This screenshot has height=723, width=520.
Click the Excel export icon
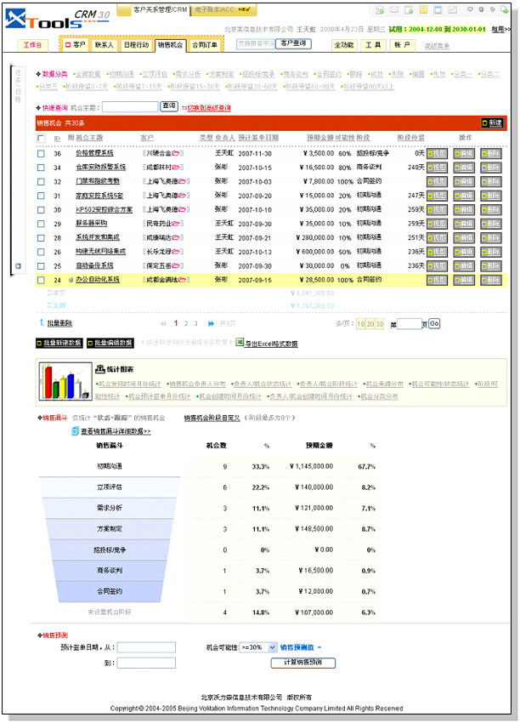pos(240,344)
